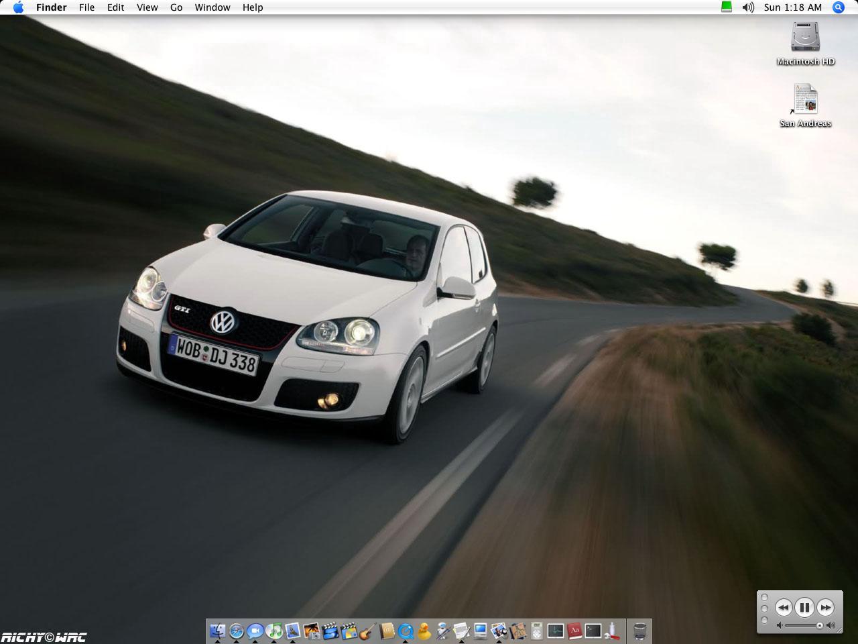The image size is (858, 644).
Task: Open the Dictionary app from the Dock
Action: pyautogui.click(x=575, y=631)
